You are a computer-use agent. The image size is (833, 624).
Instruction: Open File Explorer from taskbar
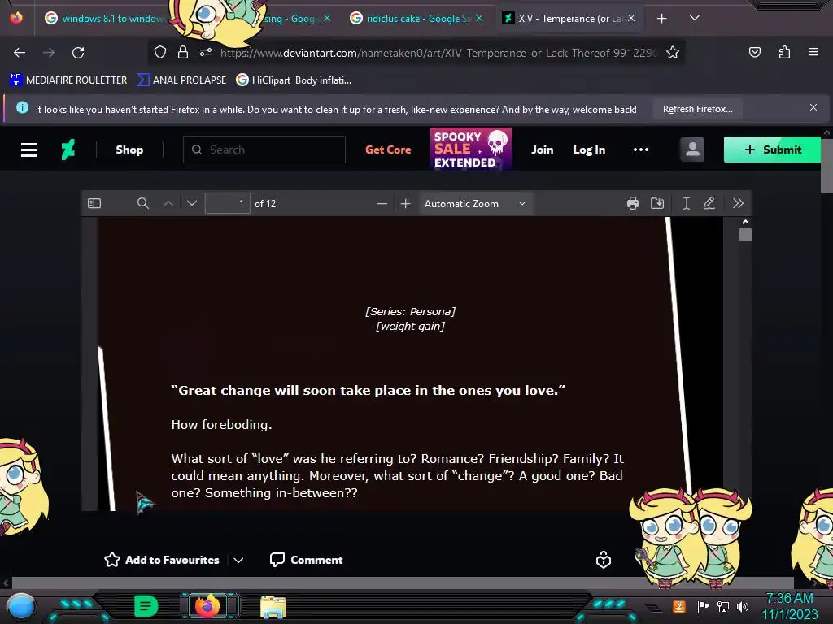pyautogui.click(x=273, y=607)
